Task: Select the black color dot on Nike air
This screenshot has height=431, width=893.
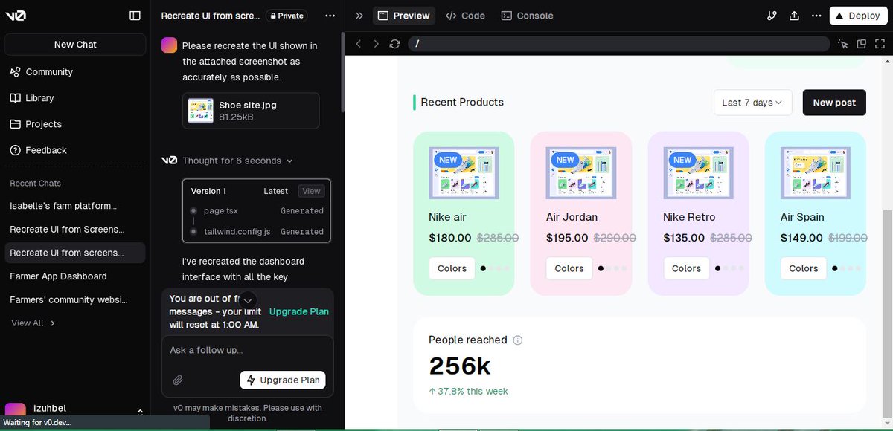Action: coord(483,268)
